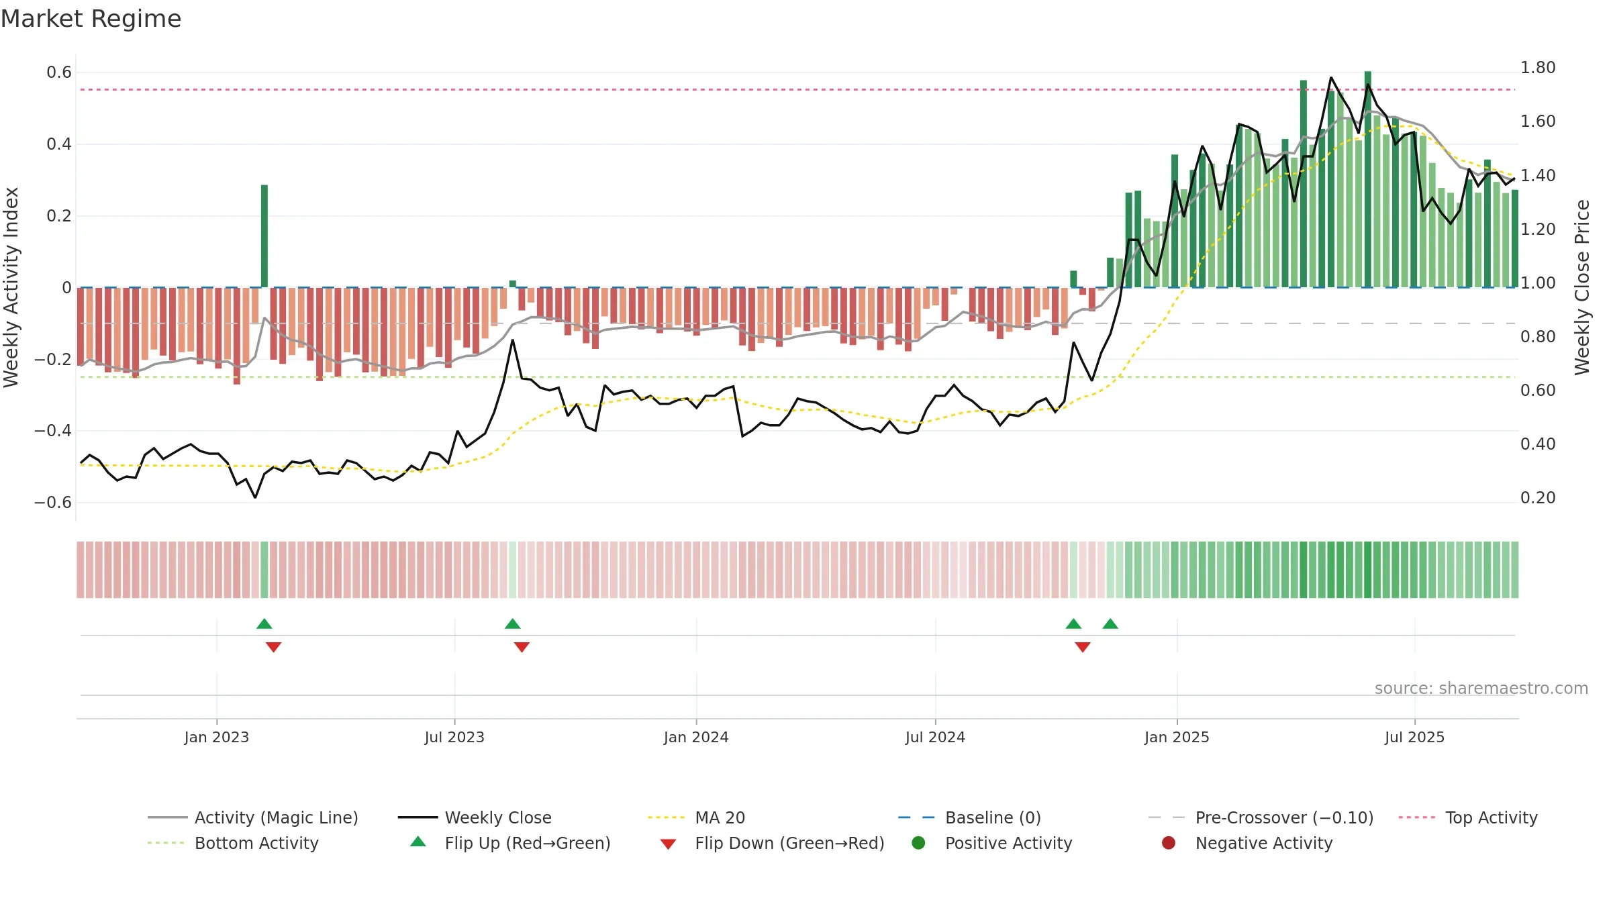Click the 1.80 price axis value
This screenshot has height=906, width=1611.
tap(1538, 68)
